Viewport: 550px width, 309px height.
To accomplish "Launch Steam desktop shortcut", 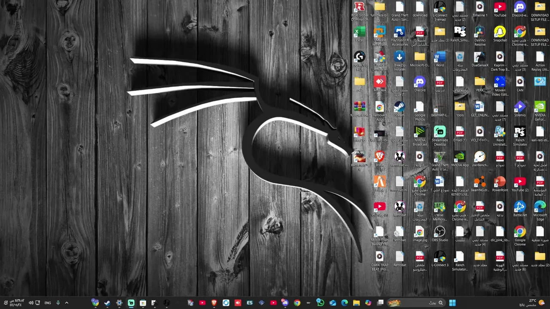I will coord(400,109).
